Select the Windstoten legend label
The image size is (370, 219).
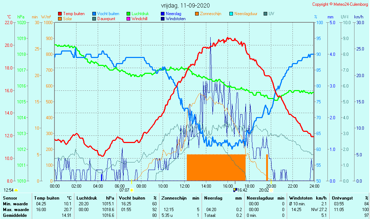click(176, 19)
